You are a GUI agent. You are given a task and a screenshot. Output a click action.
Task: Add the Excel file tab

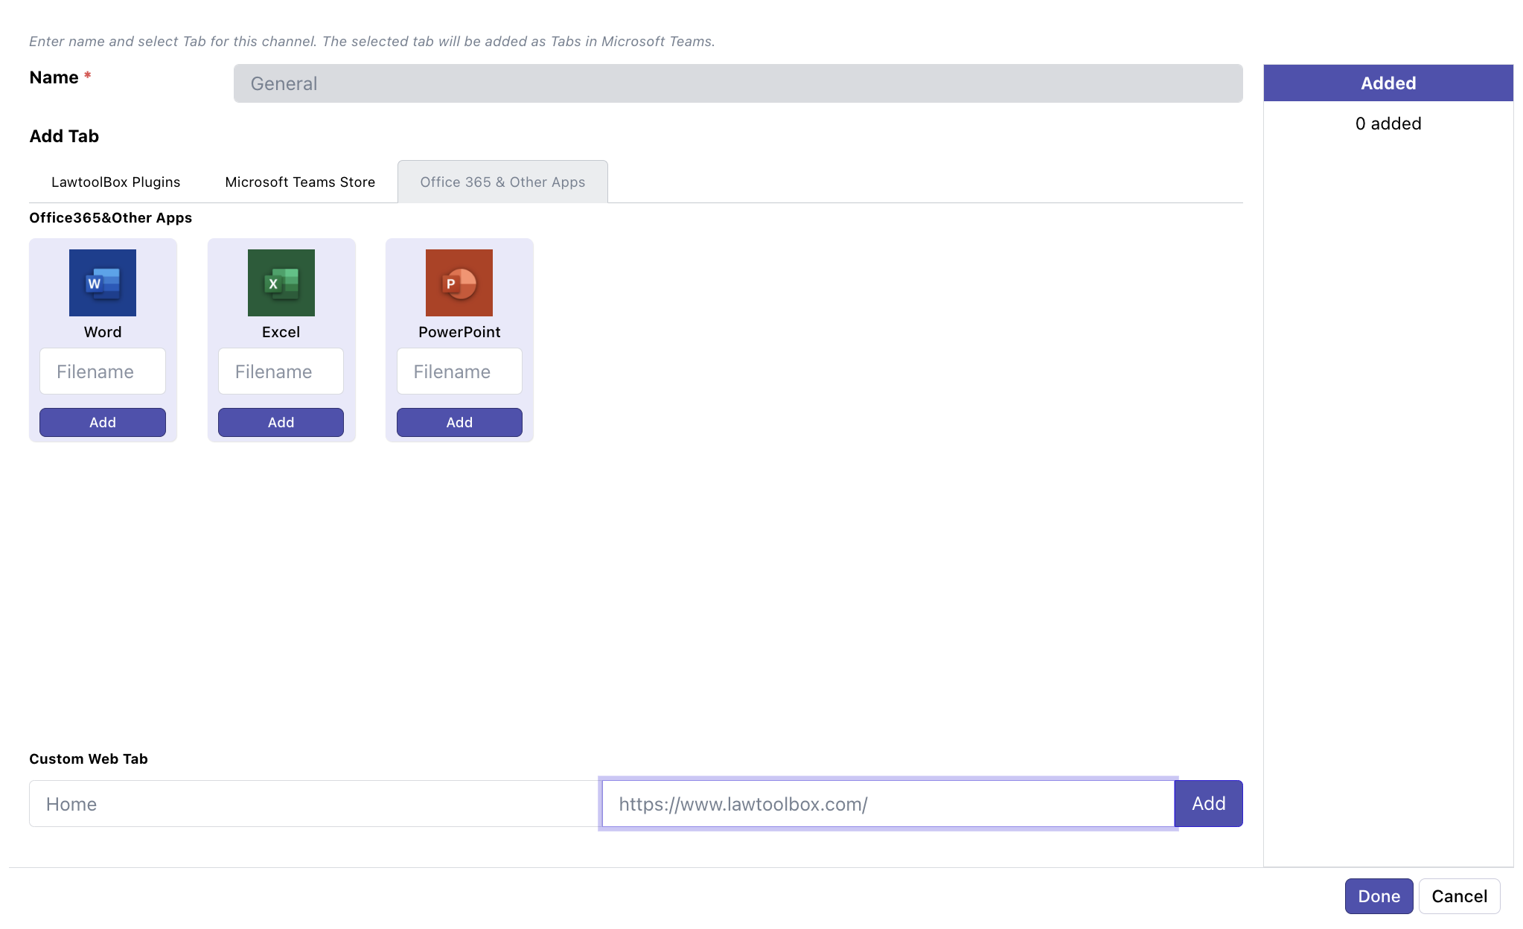click(281, 422)
